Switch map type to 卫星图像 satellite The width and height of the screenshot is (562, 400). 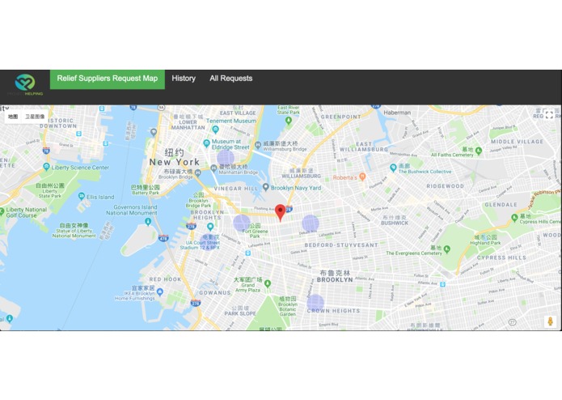click(35, 117)
